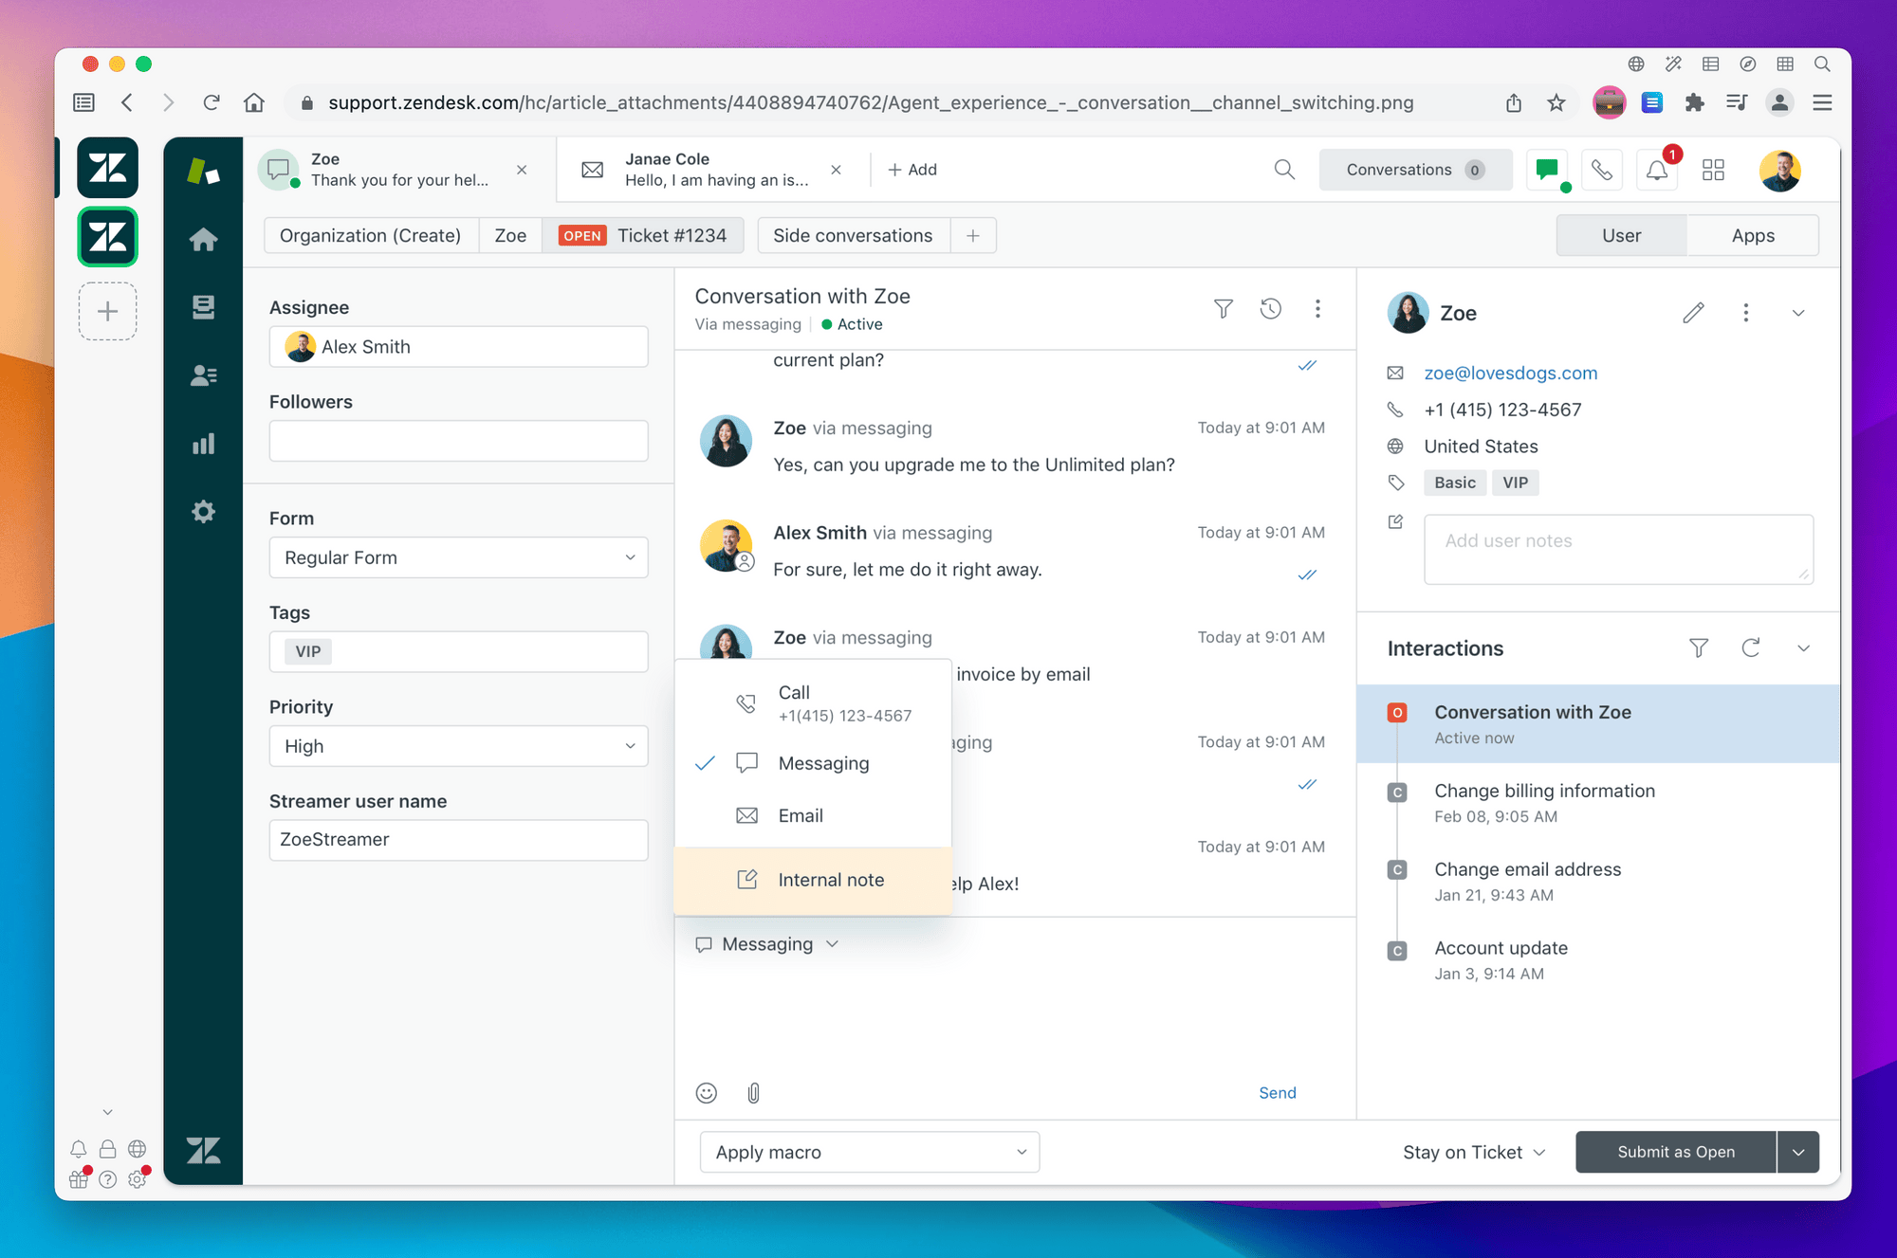Click the Submit as Open button
The image size is (1897, 1258).
[1675, 1152]
